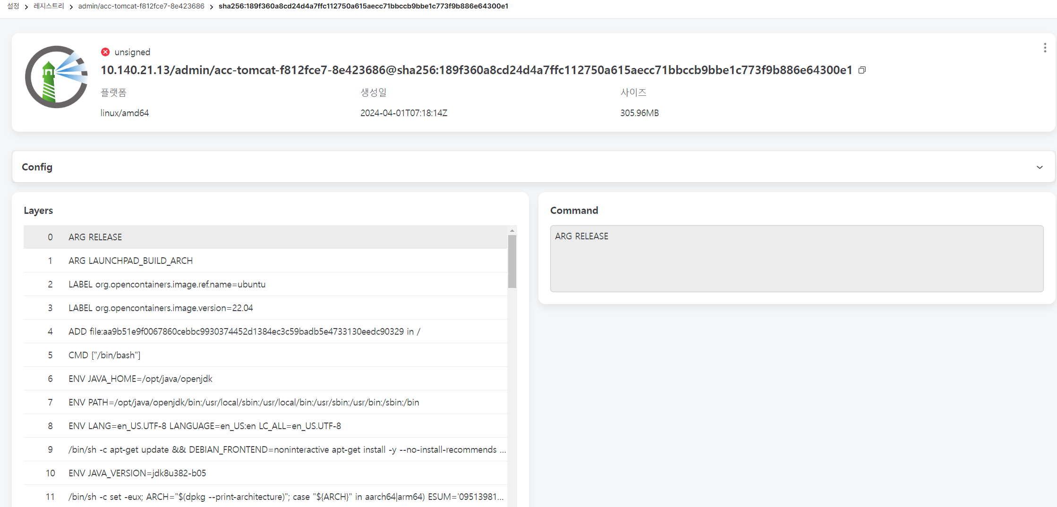The image size is (1057, 507).
Task: Click the Command text box
Action: click(796, 258)
